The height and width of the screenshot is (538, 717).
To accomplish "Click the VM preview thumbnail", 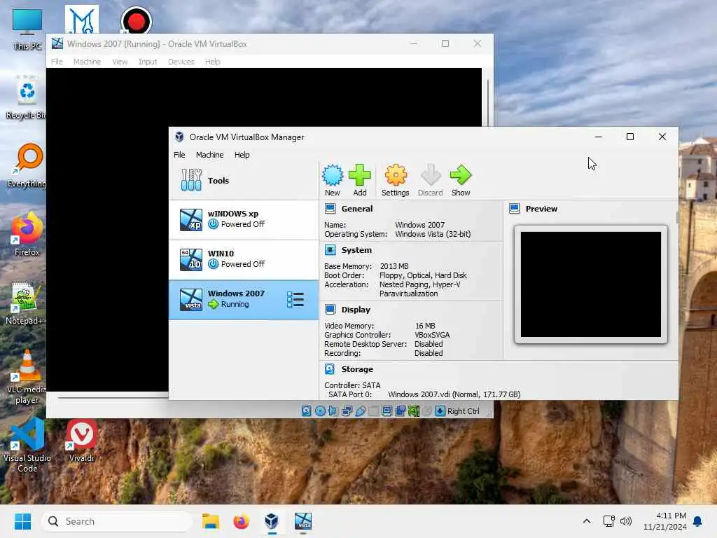I will 590,284.
